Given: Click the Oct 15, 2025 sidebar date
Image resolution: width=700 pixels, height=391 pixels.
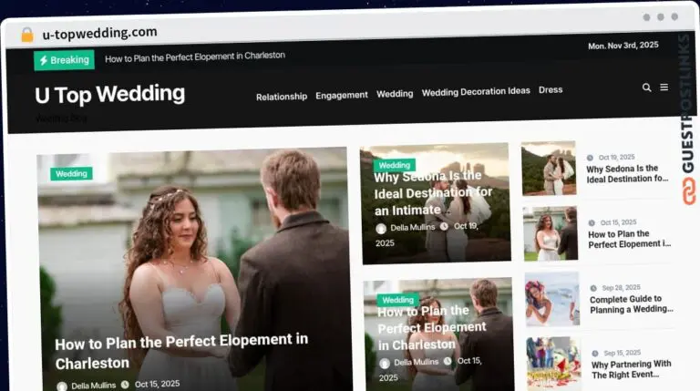Looking at the screenshot, I should tap(618, 222).
